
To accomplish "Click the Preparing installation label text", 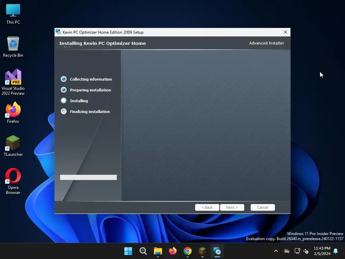I will pos(90,90).
